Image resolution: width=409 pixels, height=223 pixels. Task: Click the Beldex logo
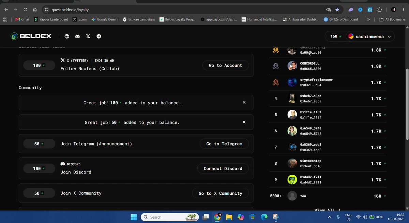tap(31, 36)
